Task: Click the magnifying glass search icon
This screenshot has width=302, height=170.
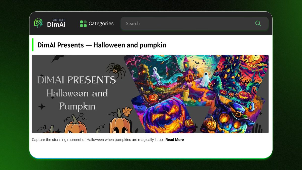Action: pos(258,23)
